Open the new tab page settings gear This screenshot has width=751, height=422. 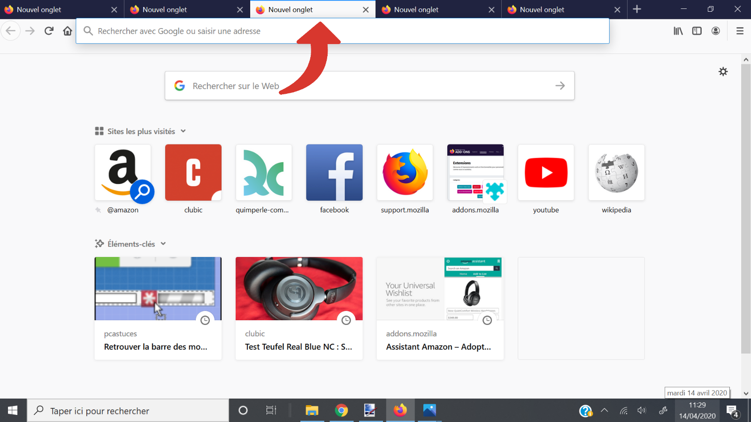point(723,71)
